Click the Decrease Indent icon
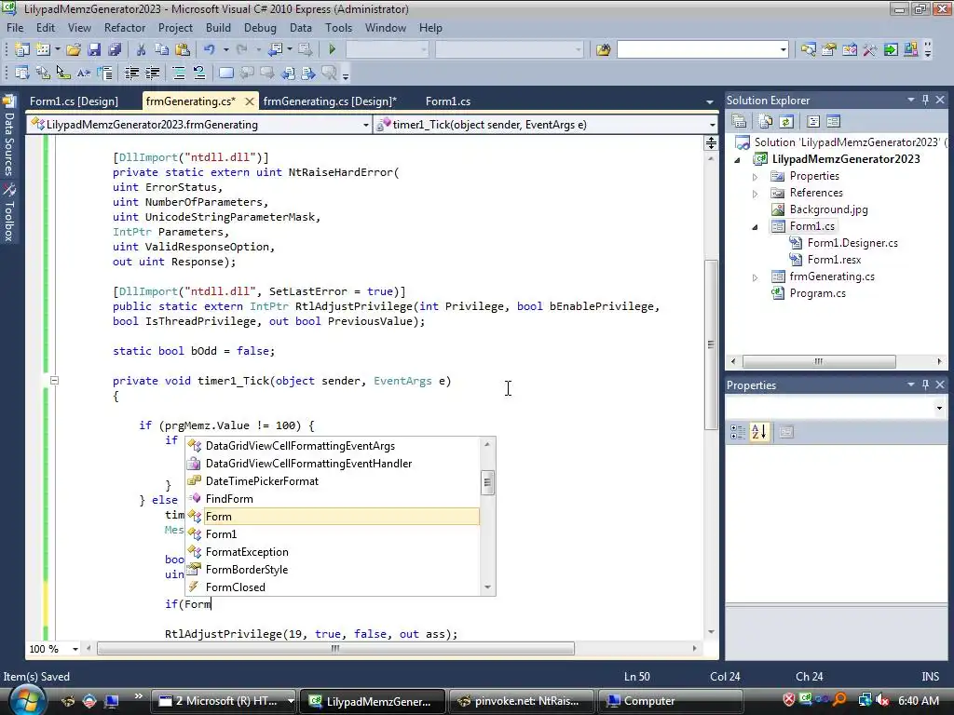This screenshot has height=715, width=954. click(131, 74)
